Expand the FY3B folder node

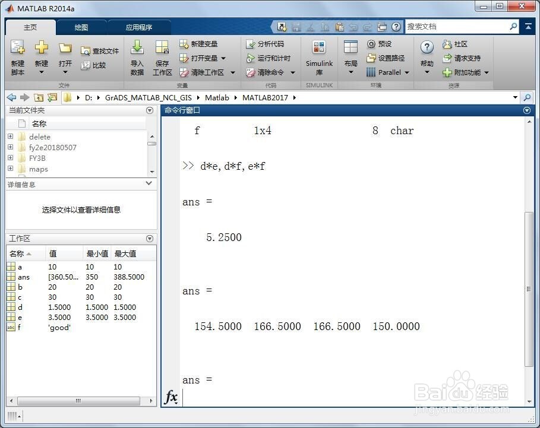point(10,158)
